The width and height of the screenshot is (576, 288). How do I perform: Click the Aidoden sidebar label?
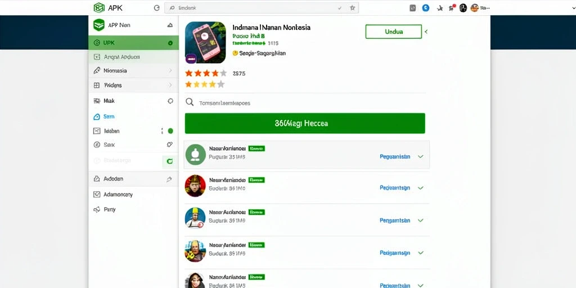coord(113,179)
